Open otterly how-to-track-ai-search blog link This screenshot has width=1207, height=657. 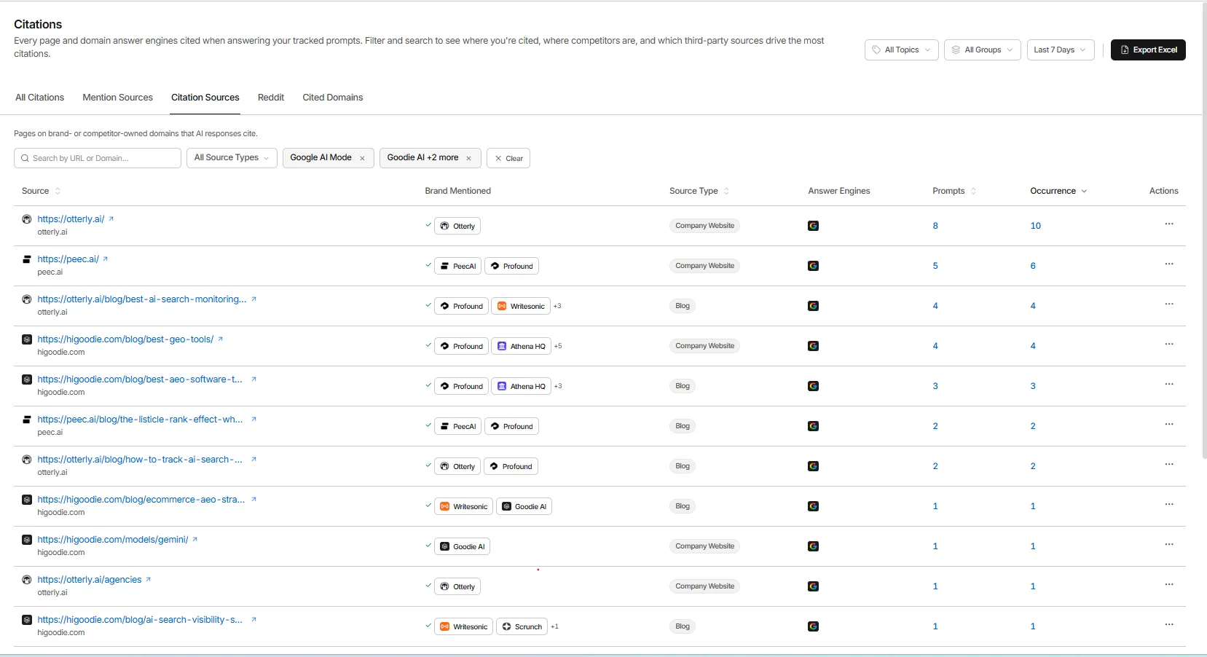point(140,459)
